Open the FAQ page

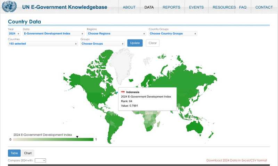[x=243, y=7]
